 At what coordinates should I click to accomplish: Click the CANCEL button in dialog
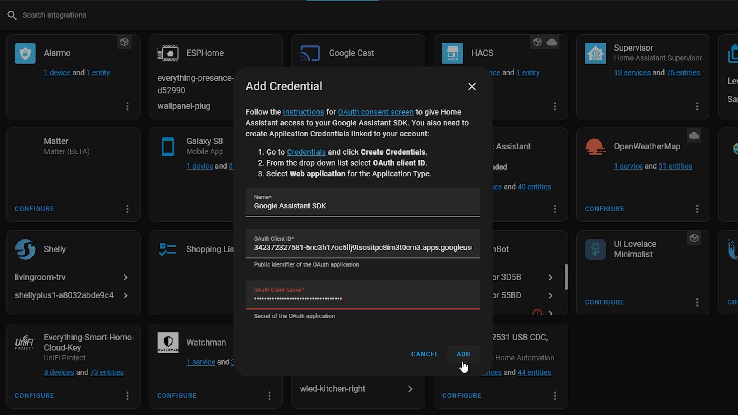click(x=425, y=354)
